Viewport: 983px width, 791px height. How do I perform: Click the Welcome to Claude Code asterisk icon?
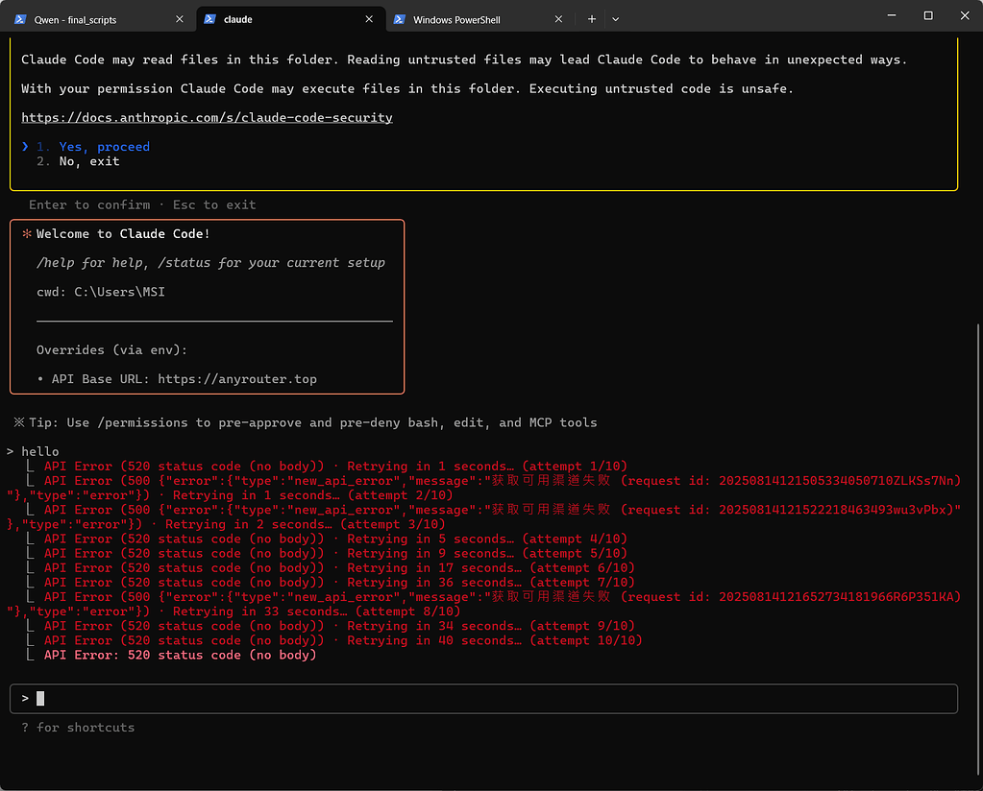tap(27, 233)
